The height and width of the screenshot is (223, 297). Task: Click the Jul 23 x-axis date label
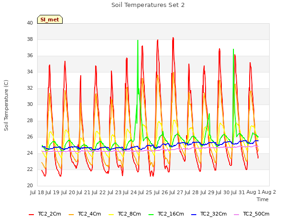click(x=115, y=192)
